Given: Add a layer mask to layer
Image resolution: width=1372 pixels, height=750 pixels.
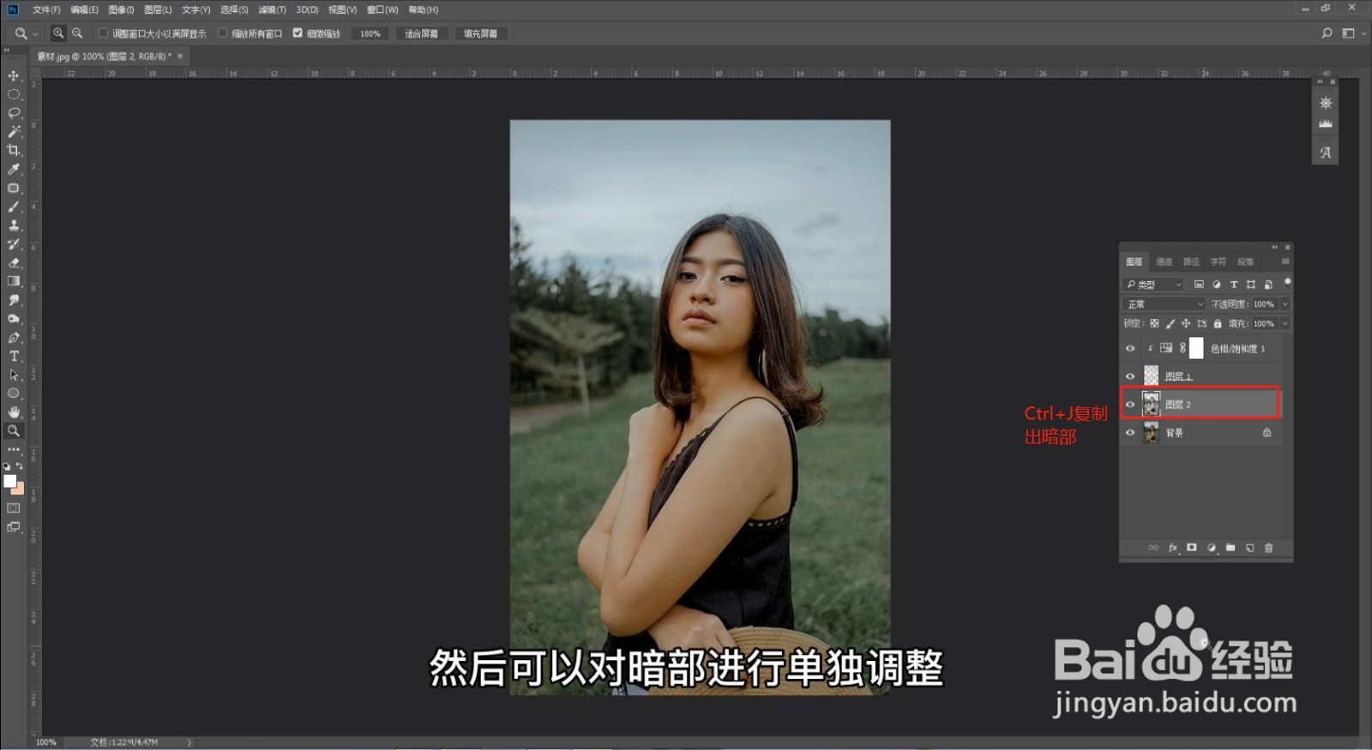Looking at the screenshot, I should (x=1192, y=548).
